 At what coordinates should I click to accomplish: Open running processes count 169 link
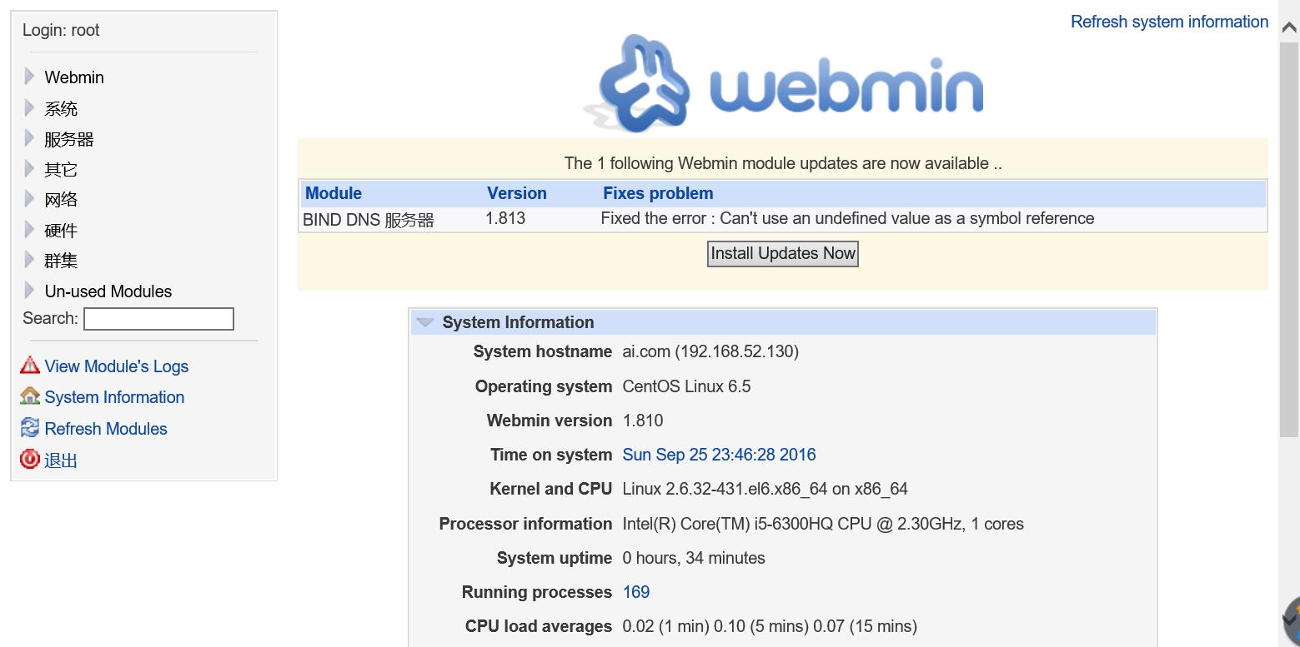click(x=636, y=592)
